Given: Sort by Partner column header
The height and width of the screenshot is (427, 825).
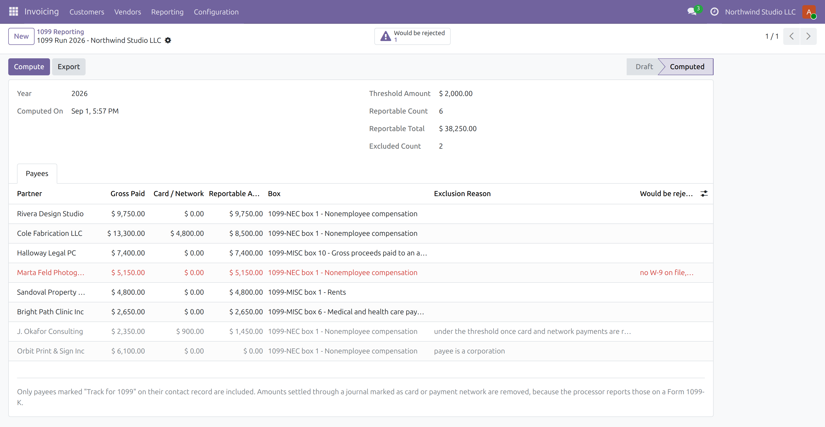Looking at the screenshot, I should coord(29,194).
